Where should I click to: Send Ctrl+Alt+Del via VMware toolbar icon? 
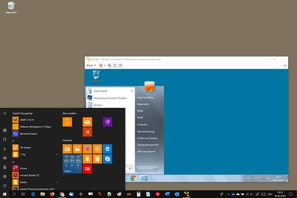109,65
